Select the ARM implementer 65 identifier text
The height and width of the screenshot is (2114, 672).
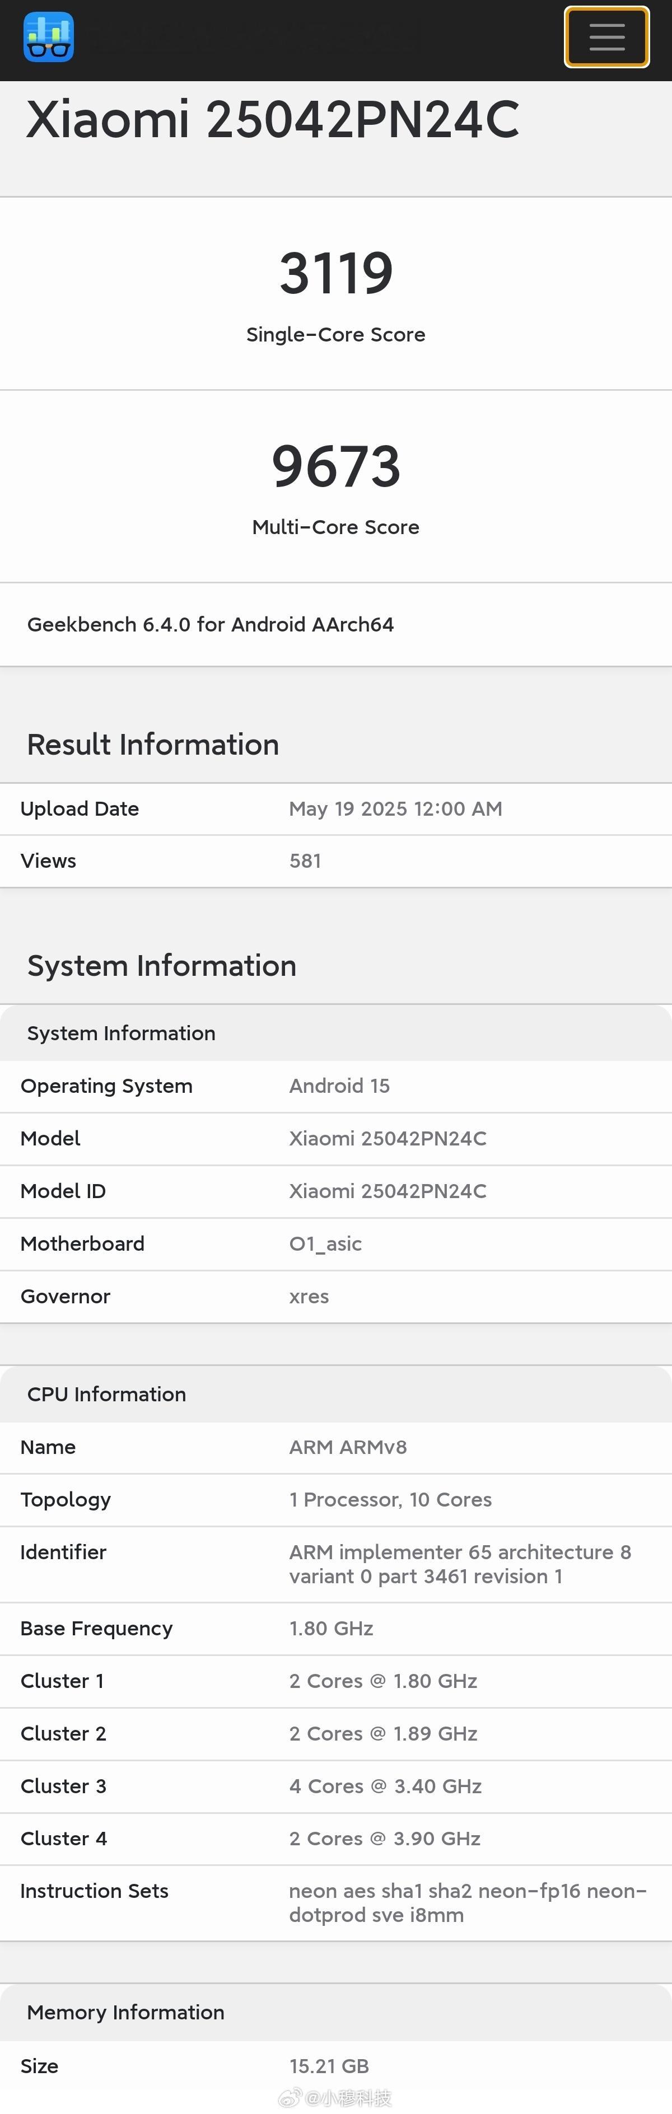[460, 1564]
